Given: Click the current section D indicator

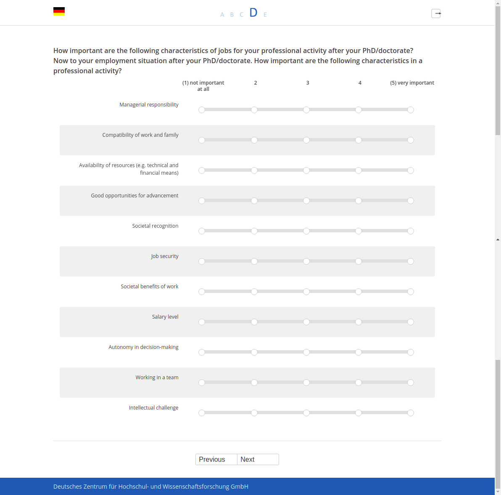Looking at the screenshot, I should click(x=253, y=13).
